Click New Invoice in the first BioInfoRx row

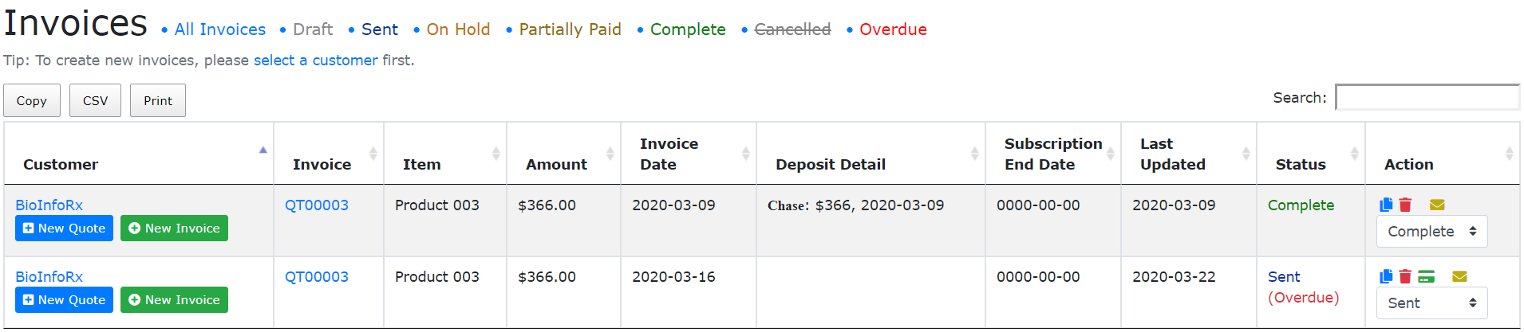click(x=174, y=228)
